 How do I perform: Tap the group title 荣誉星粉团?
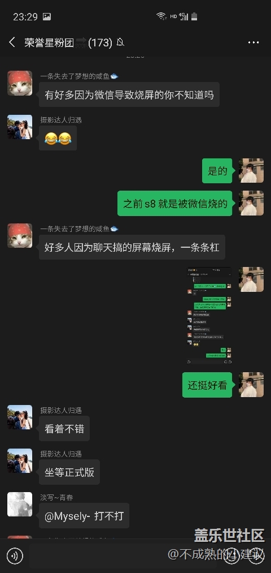[49, 43]
